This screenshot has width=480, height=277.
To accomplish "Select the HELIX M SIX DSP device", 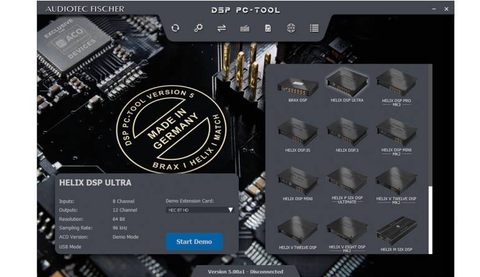I will tap(396, 234).
